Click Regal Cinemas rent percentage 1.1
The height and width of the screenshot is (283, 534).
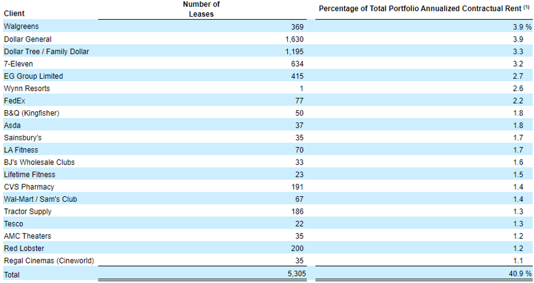[x=518, y=261]
